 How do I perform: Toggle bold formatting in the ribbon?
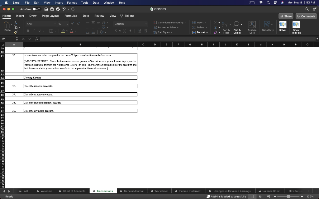(28, 31)
